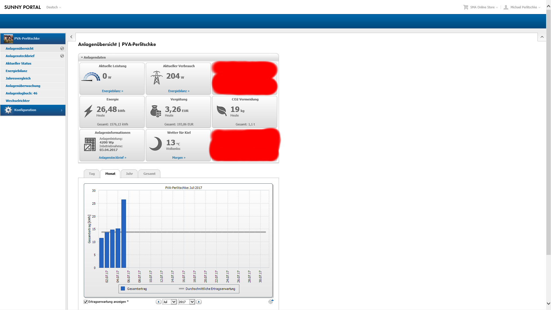Click the money bag Vergütung icon
The height and width of the screenshot is (310, 551).
tap(156, 111)
